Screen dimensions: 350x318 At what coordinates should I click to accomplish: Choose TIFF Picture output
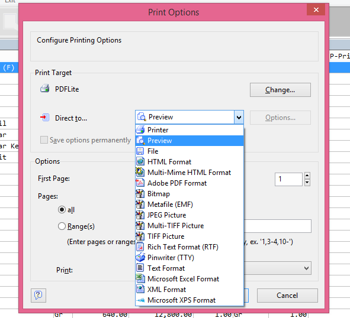click(x=190, y=236)
